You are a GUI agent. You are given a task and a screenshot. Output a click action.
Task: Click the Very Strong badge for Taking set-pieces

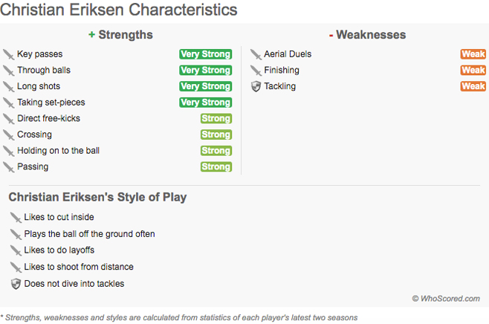coord(205,103)
